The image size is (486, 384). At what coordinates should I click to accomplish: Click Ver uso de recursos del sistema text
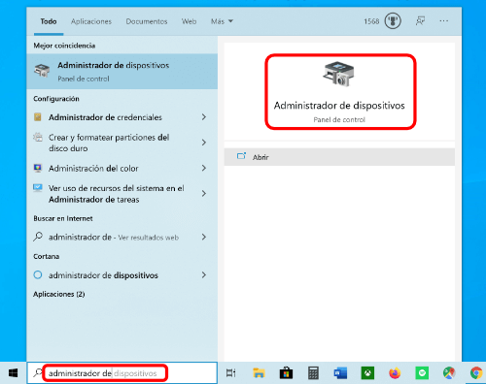(x=117, y=194)
